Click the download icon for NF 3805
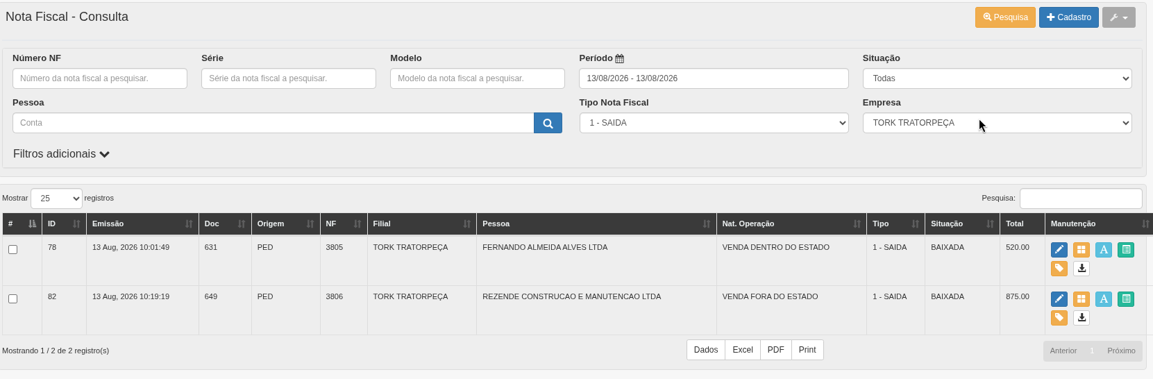 click(x=1081, y=269)
